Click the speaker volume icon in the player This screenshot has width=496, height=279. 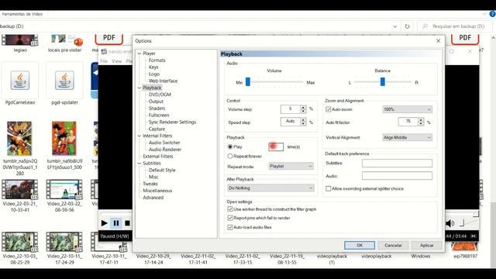[450, 223]
